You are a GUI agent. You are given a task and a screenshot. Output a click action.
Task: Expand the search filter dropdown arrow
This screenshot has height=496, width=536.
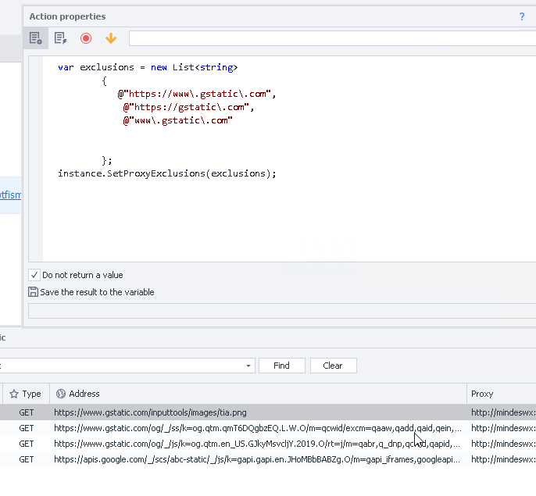[x=248, y=366]
